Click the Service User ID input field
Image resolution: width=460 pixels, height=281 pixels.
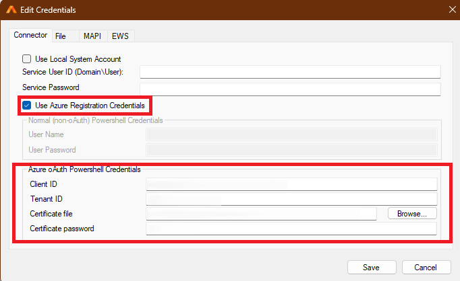point(290,72)
